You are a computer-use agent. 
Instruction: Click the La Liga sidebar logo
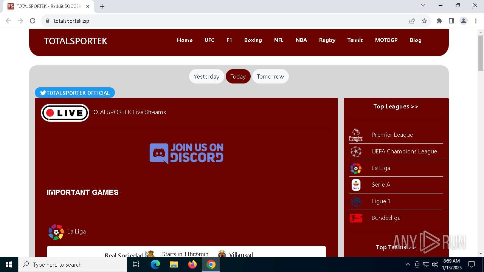click(x=356, y=168)
